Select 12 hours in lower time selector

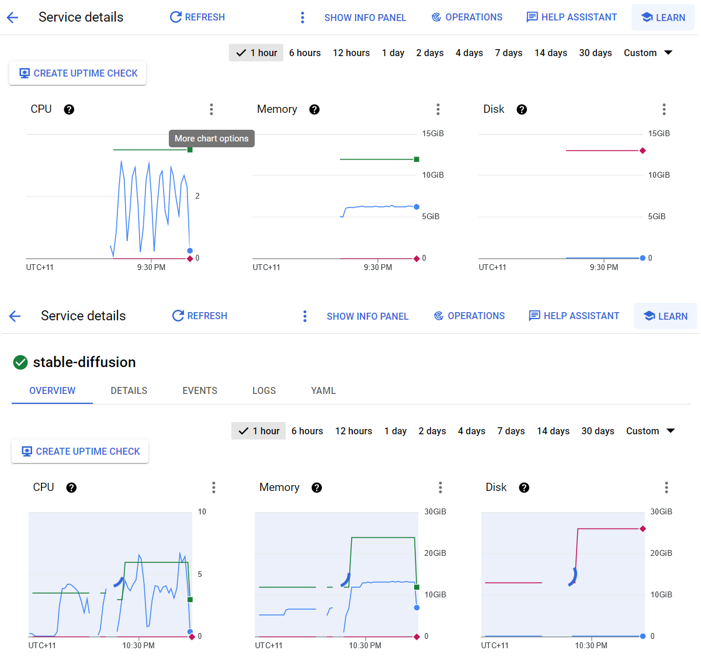click(x=353, y=431)
